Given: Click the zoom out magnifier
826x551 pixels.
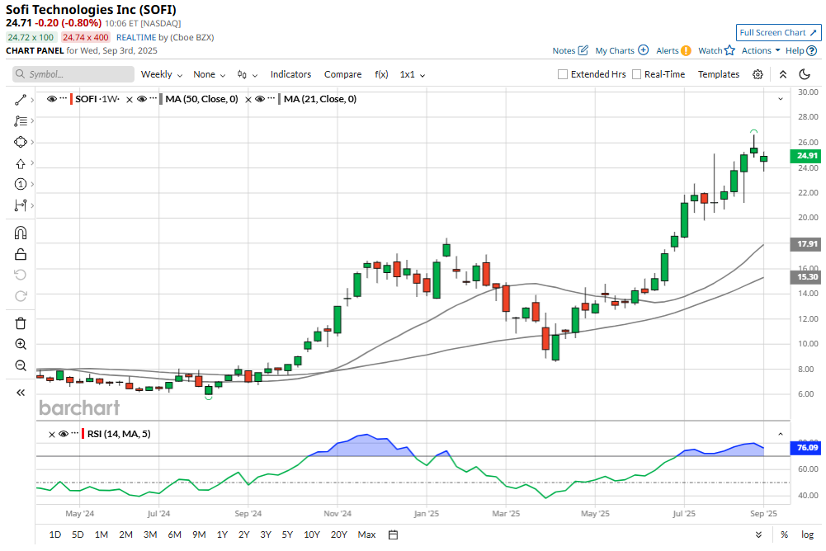Looking at the screenshot, I should [x=20, y=365].
